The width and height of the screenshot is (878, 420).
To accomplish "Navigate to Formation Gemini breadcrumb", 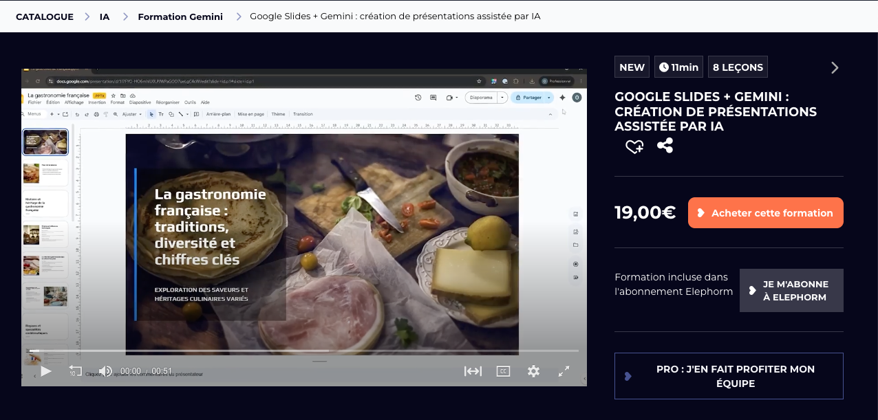I will (x=180, y=16).
